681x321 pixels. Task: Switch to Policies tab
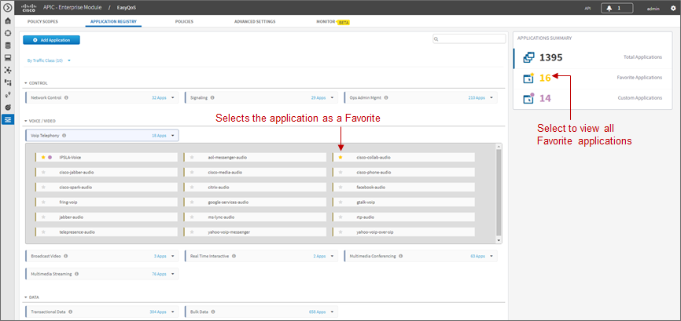(184, 21)
